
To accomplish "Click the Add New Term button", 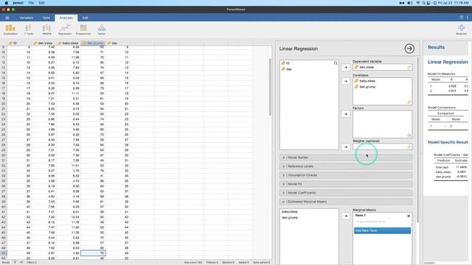I will pos(382,230).
